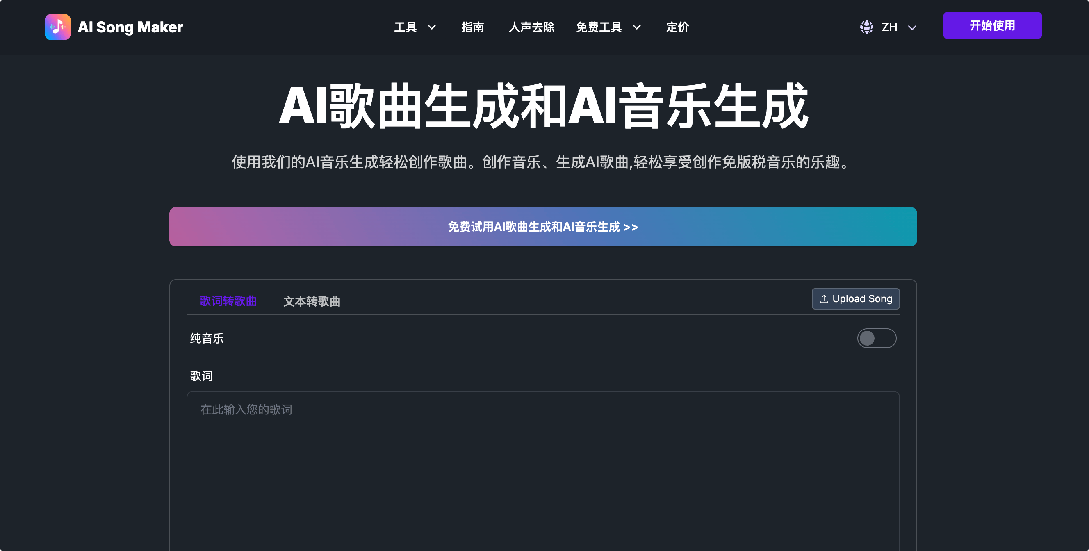Viewport: 1089px width, 551px height.
Task: Open the 工具 menu item
Action: [405, 27]
